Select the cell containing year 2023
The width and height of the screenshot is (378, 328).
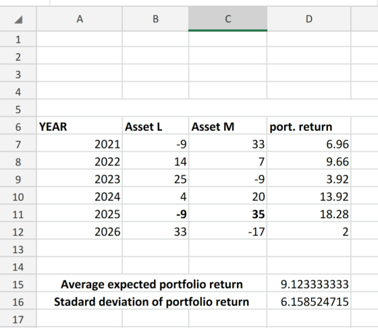pyautogui.click(x=80, y=180)
